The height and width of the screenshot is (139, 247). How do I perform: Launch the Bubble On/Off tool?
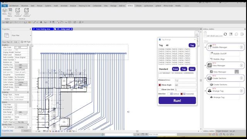click(x=224, y=54)
